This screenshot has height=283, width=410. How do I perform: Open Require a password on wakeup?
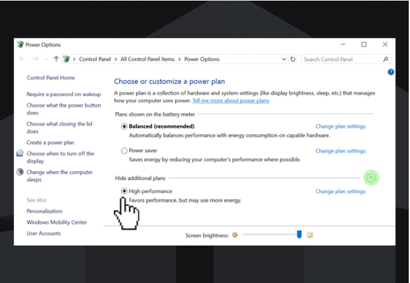click(64, 94)
